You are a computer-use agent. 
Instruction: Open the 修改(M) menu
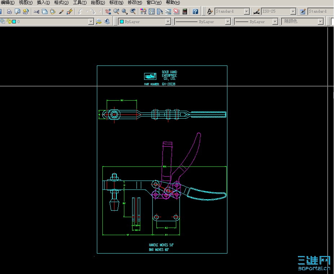point(135,3)
